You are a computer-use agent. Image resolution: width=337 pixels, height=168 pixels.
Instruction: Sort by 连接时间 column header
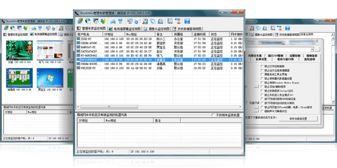pos(201,34)
